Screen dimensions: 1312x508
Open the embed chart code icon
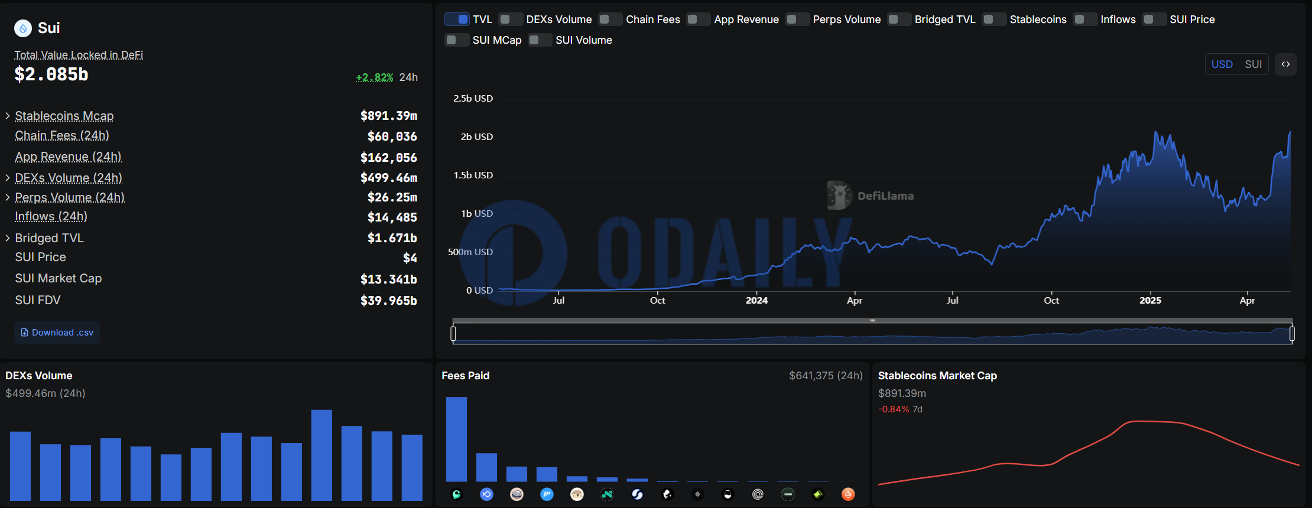1285,64
